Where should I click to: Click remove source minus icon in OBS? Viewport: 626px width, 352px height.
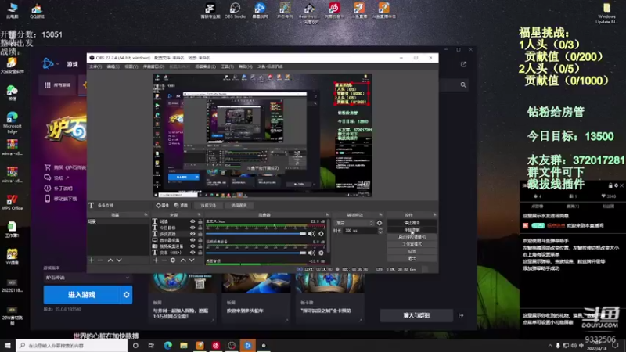pos(164,260)
